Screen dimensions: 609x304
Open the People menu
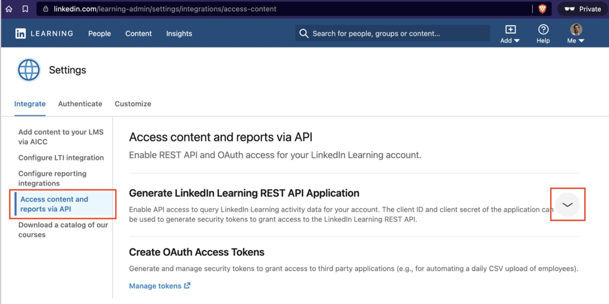pos(100,34)
